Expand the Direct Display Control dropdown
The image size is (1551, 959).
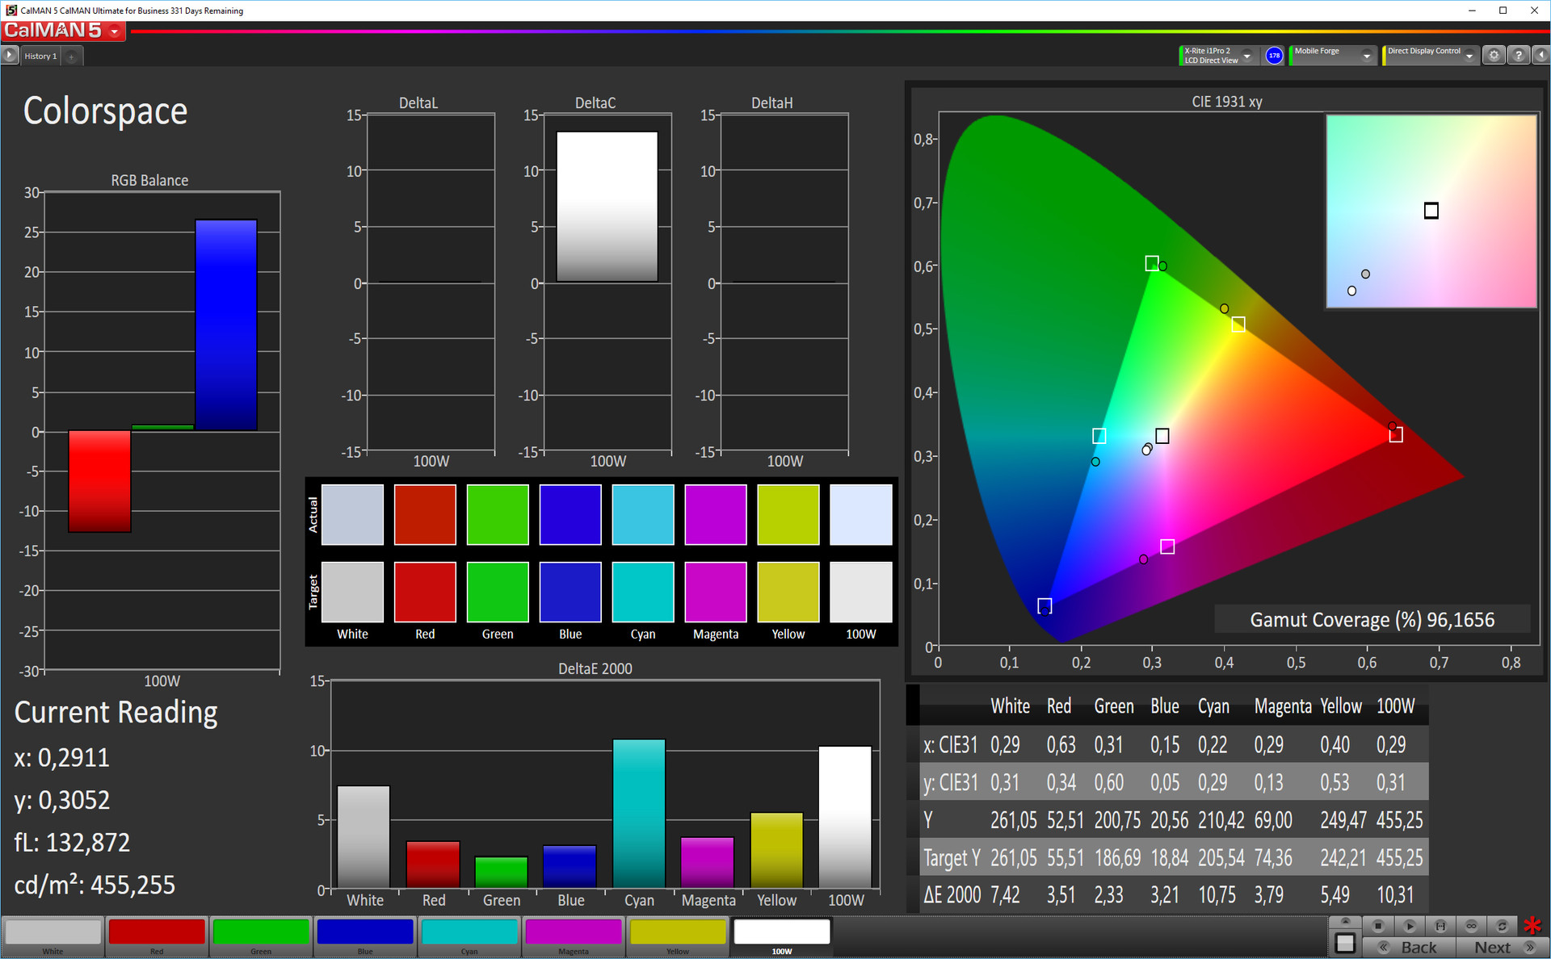(1469, 56)
